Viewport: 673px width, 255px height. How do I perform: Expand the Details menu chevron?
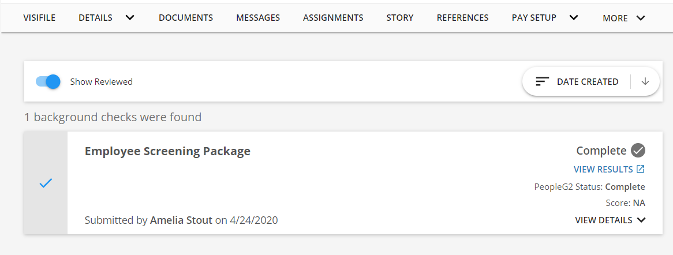[x=130, y=17]
